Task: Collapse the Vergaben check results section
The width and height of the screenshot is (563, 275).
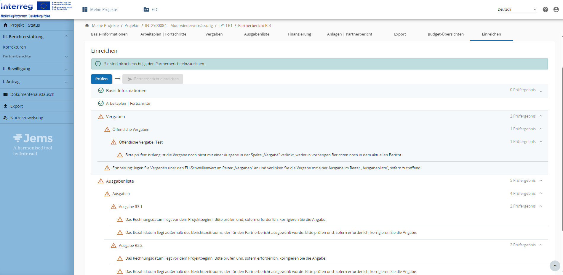Action: [x=541, y=116]
